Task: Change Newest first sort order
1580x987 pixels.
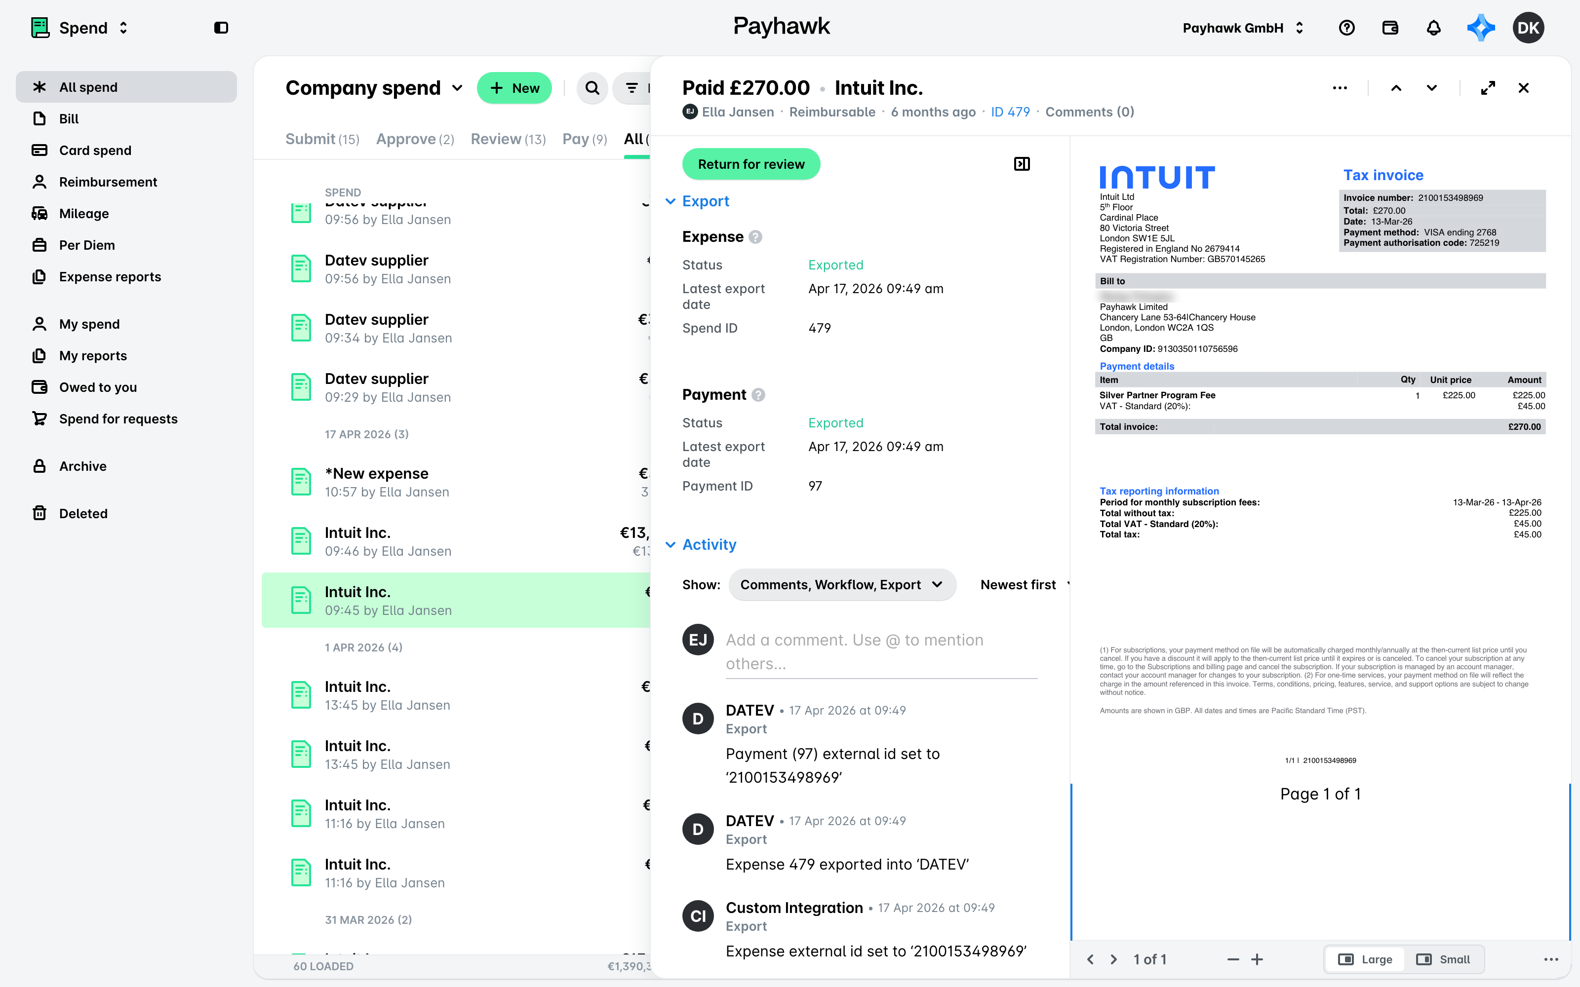Action: click(x=1024, y=584)
